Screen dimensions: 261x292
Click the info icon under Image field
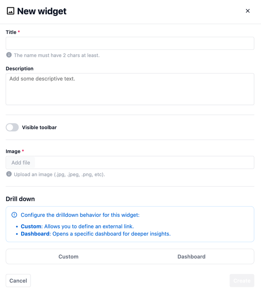pyautogui.click(x=9, y=174)
